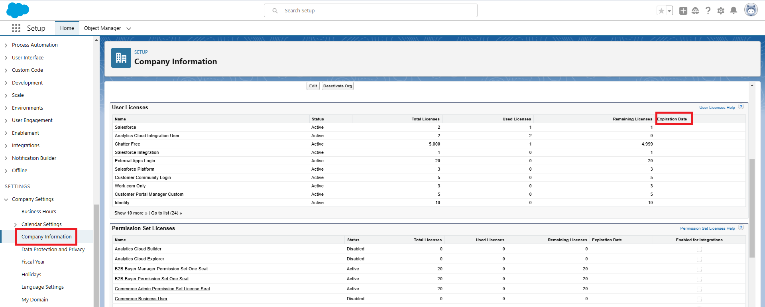Open Object Manager dropdown chevron
The width and height of the screenshot is (765, 307).
(x=129, y=28)
